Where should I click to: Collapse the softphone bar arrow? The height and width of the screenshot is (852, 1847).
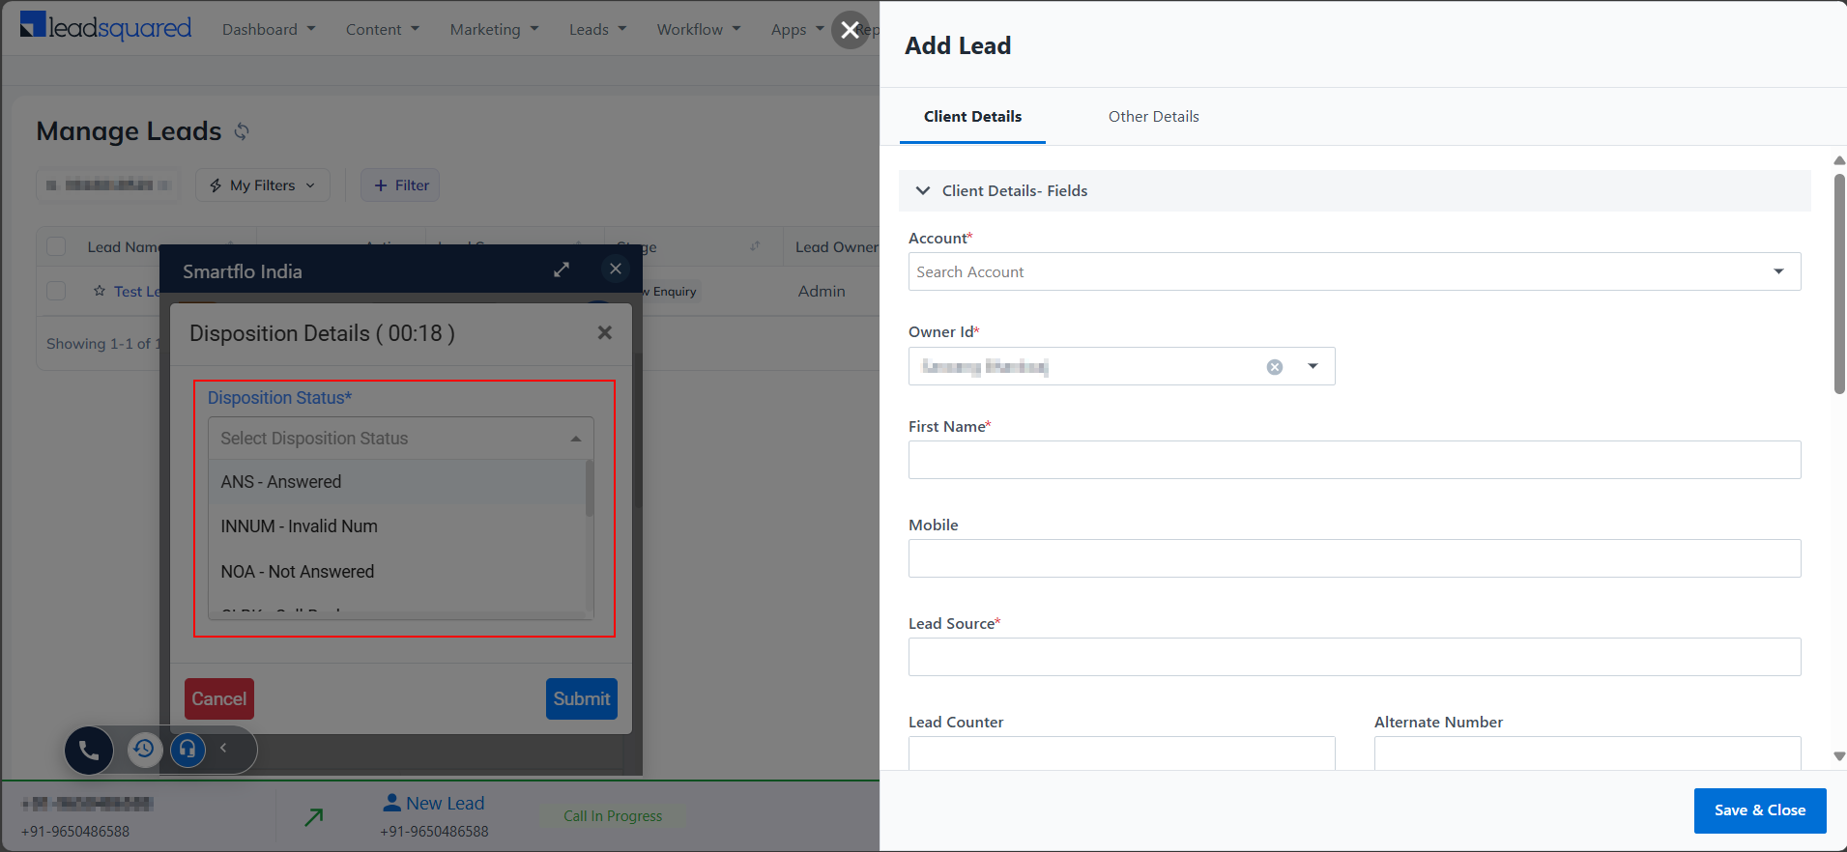pos(223,748)
